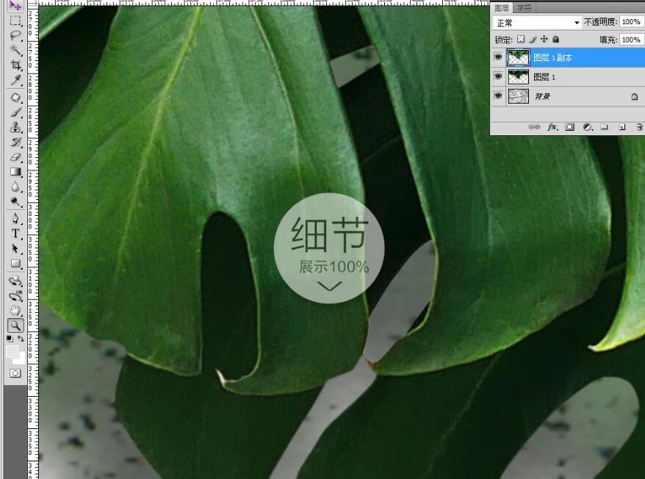The image size is (645, 479).
Task: Select the Hand tool
Action: (x=15, y=311)
